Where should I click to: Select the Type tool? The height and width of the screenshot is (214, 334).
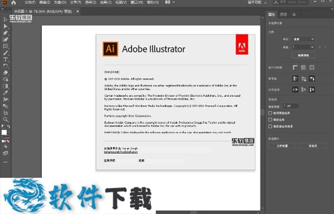pos(6,59)
